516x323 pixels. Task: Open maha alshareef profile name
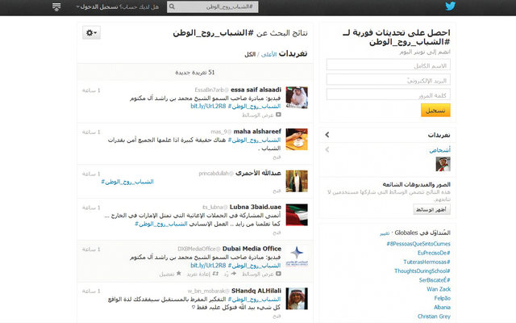click(257, 132)
